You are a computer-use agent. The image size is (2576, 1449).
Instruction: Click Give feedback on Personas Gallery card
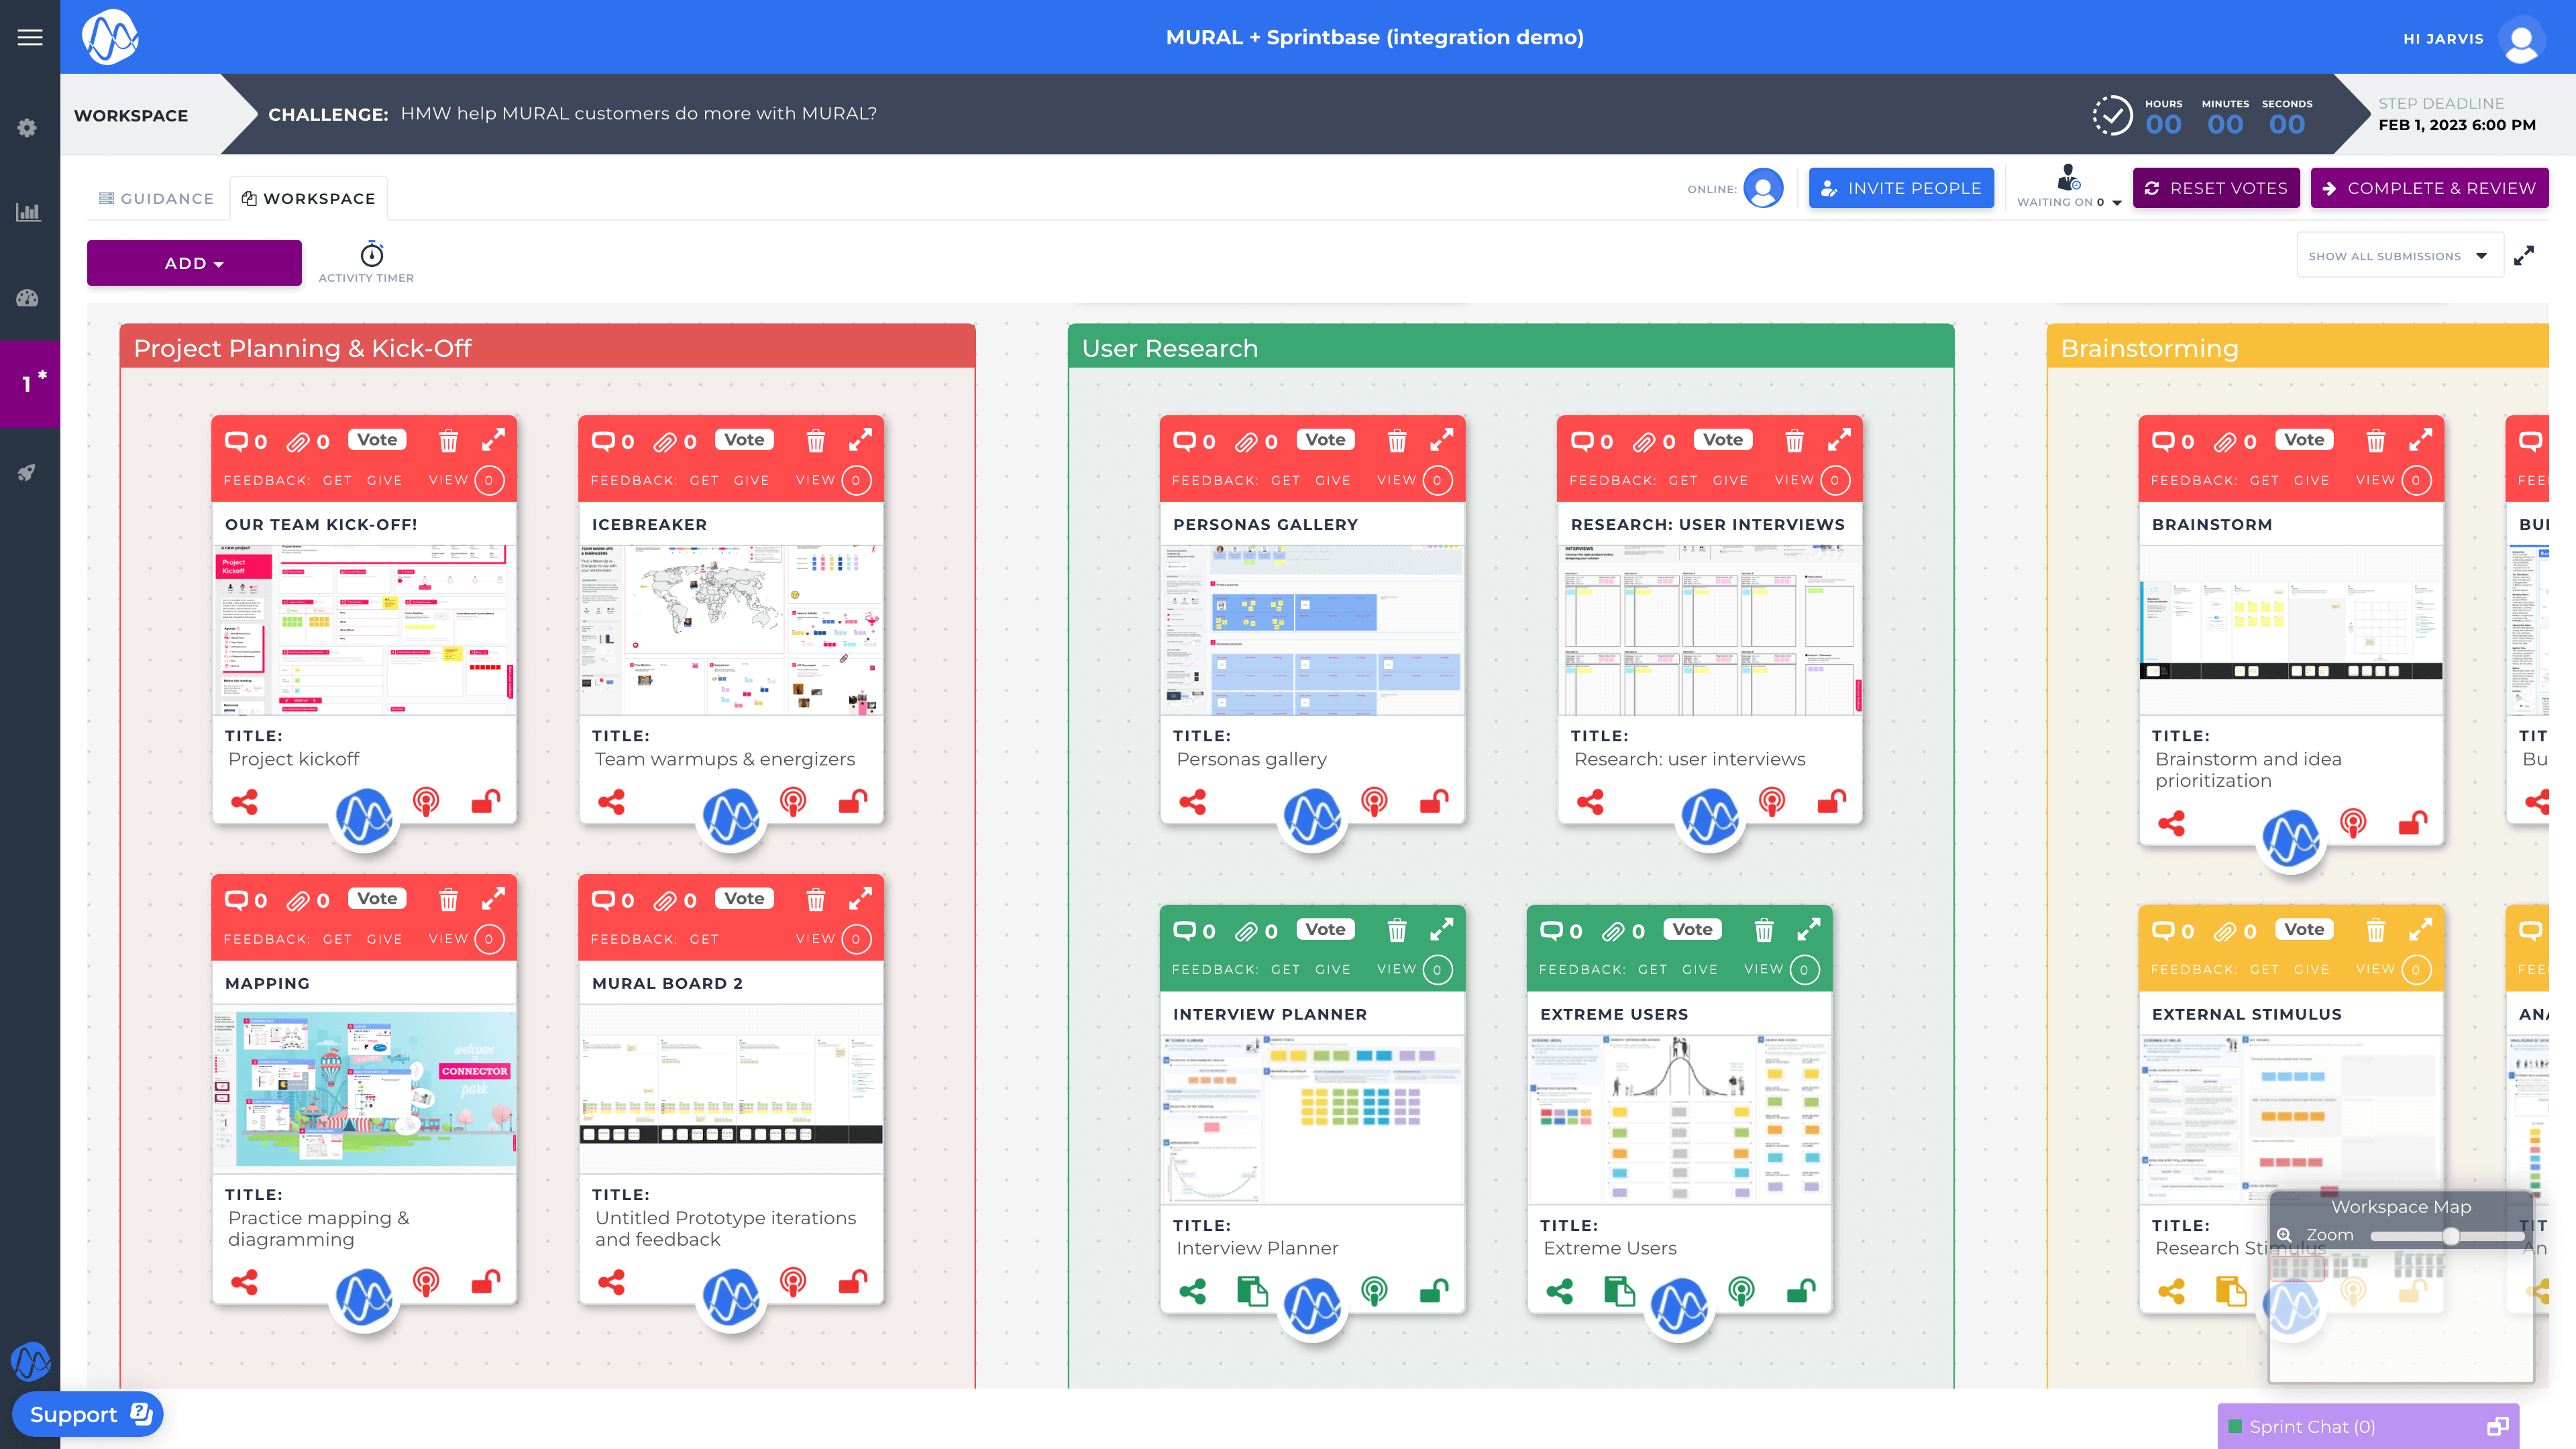click(x=1333, y=480)
